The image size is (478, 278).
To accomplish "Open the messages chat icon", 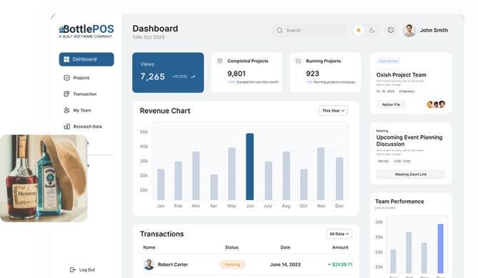I will click(x=391, y=30).
